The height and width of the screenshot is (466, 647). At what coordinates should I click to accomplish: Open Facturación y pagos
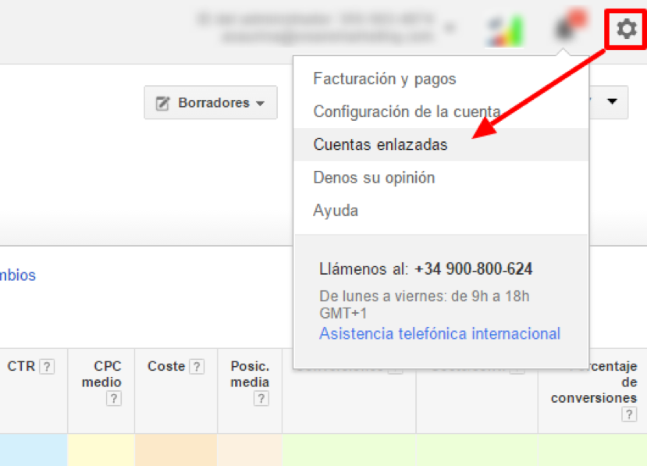[x=385, y=78]
